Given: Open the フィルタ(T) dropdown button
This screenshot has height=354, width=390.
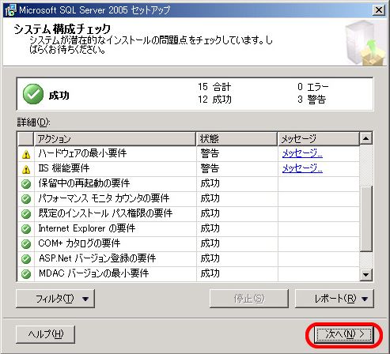Looking at the screenshot, I should point(55,299).
